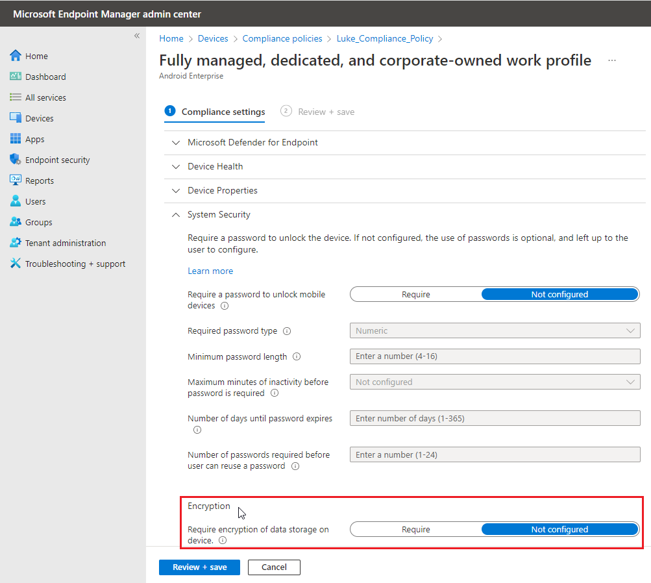Open Troubleshooting + support
Viewport: 651px width, 583px height.
[68, 263]
